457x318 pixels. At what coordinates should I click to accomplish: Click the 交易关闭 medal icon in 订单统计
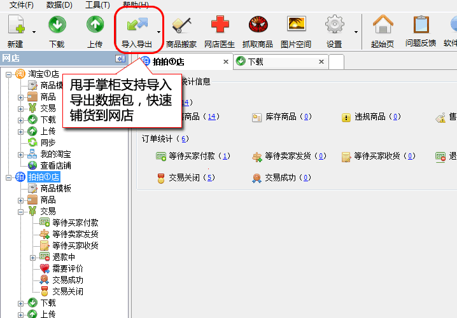(161, 178)
